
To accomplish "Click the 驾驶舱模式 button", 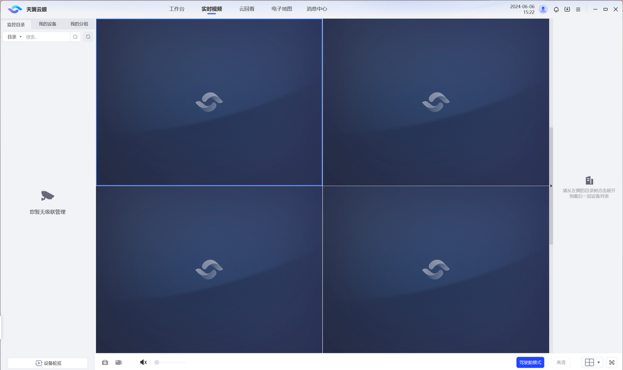I will coord(530,362).
